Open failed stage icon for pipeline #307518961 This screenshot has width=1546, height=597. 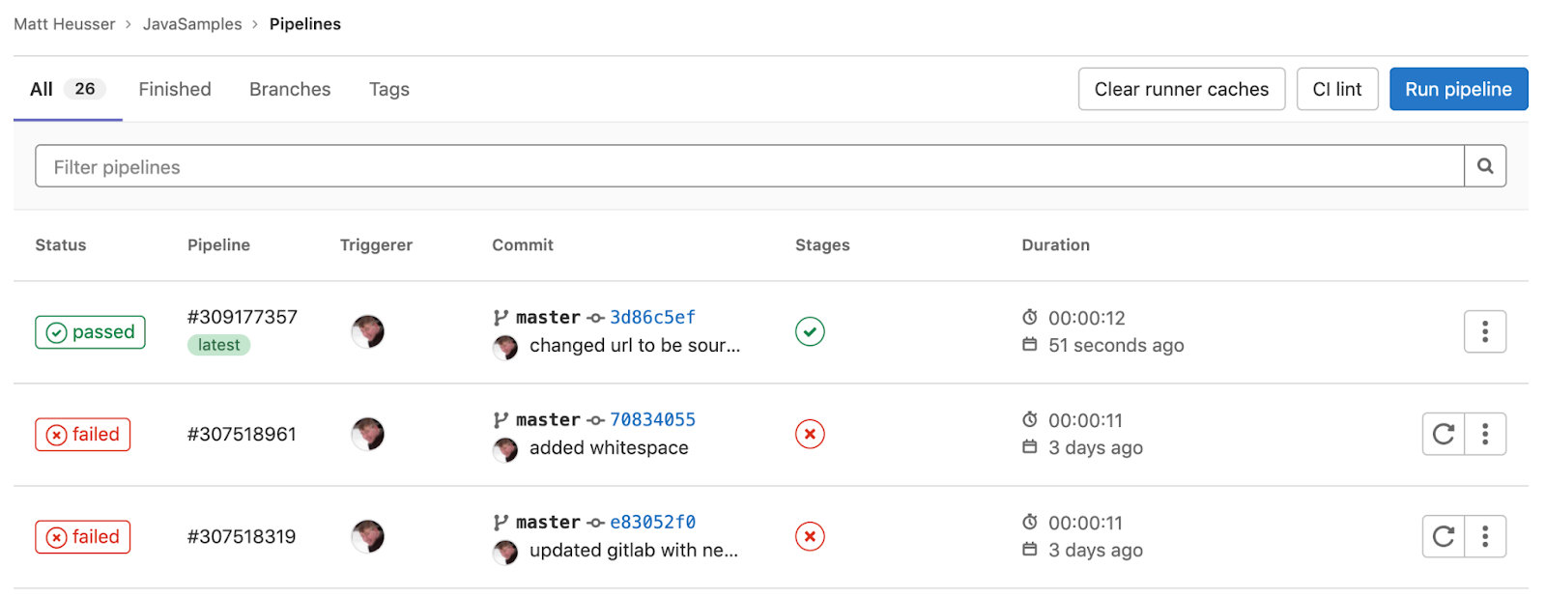click(810, 434)
